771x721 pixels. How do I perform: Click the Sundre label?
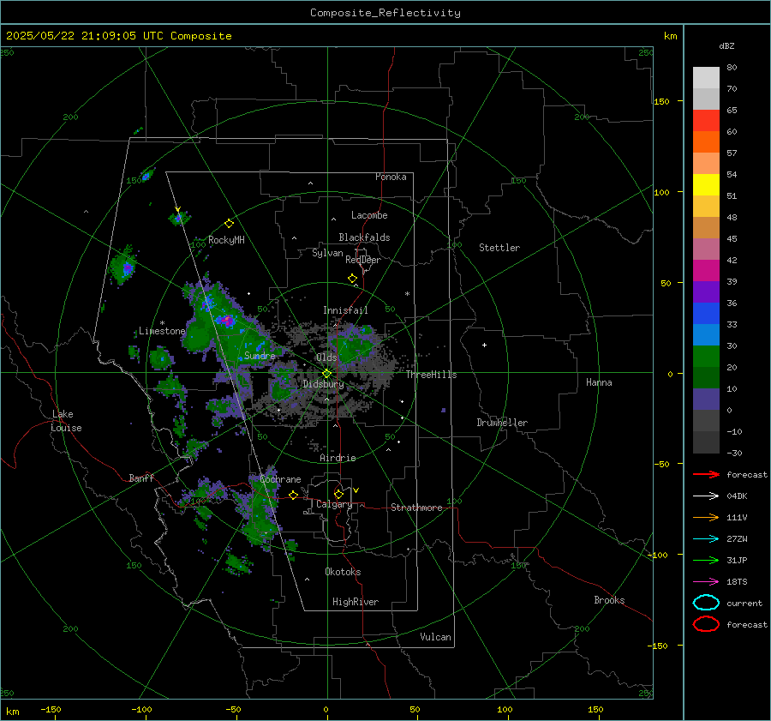point(260,356)
